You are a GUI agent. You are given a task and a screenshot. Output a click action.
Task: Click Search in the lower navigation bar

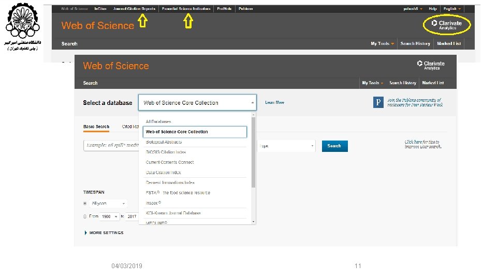click(x=90, y=83)
